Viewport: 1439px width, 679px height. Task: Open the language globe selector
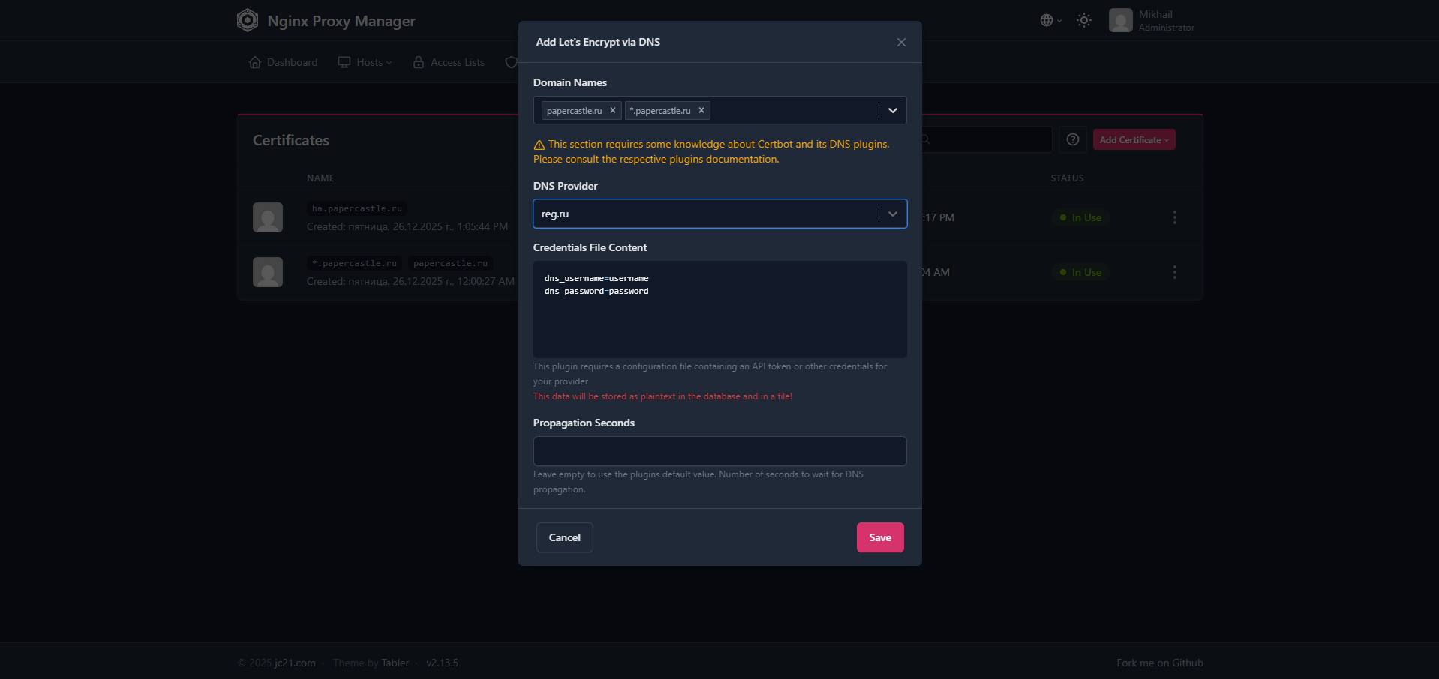tap(1050, 20)
